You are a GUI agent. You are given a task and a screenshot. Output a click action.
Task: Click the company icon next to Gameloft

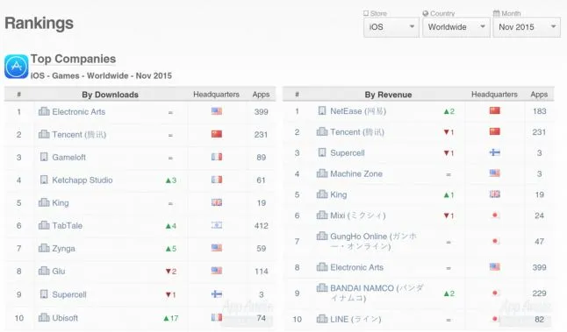tap(44, 157)
